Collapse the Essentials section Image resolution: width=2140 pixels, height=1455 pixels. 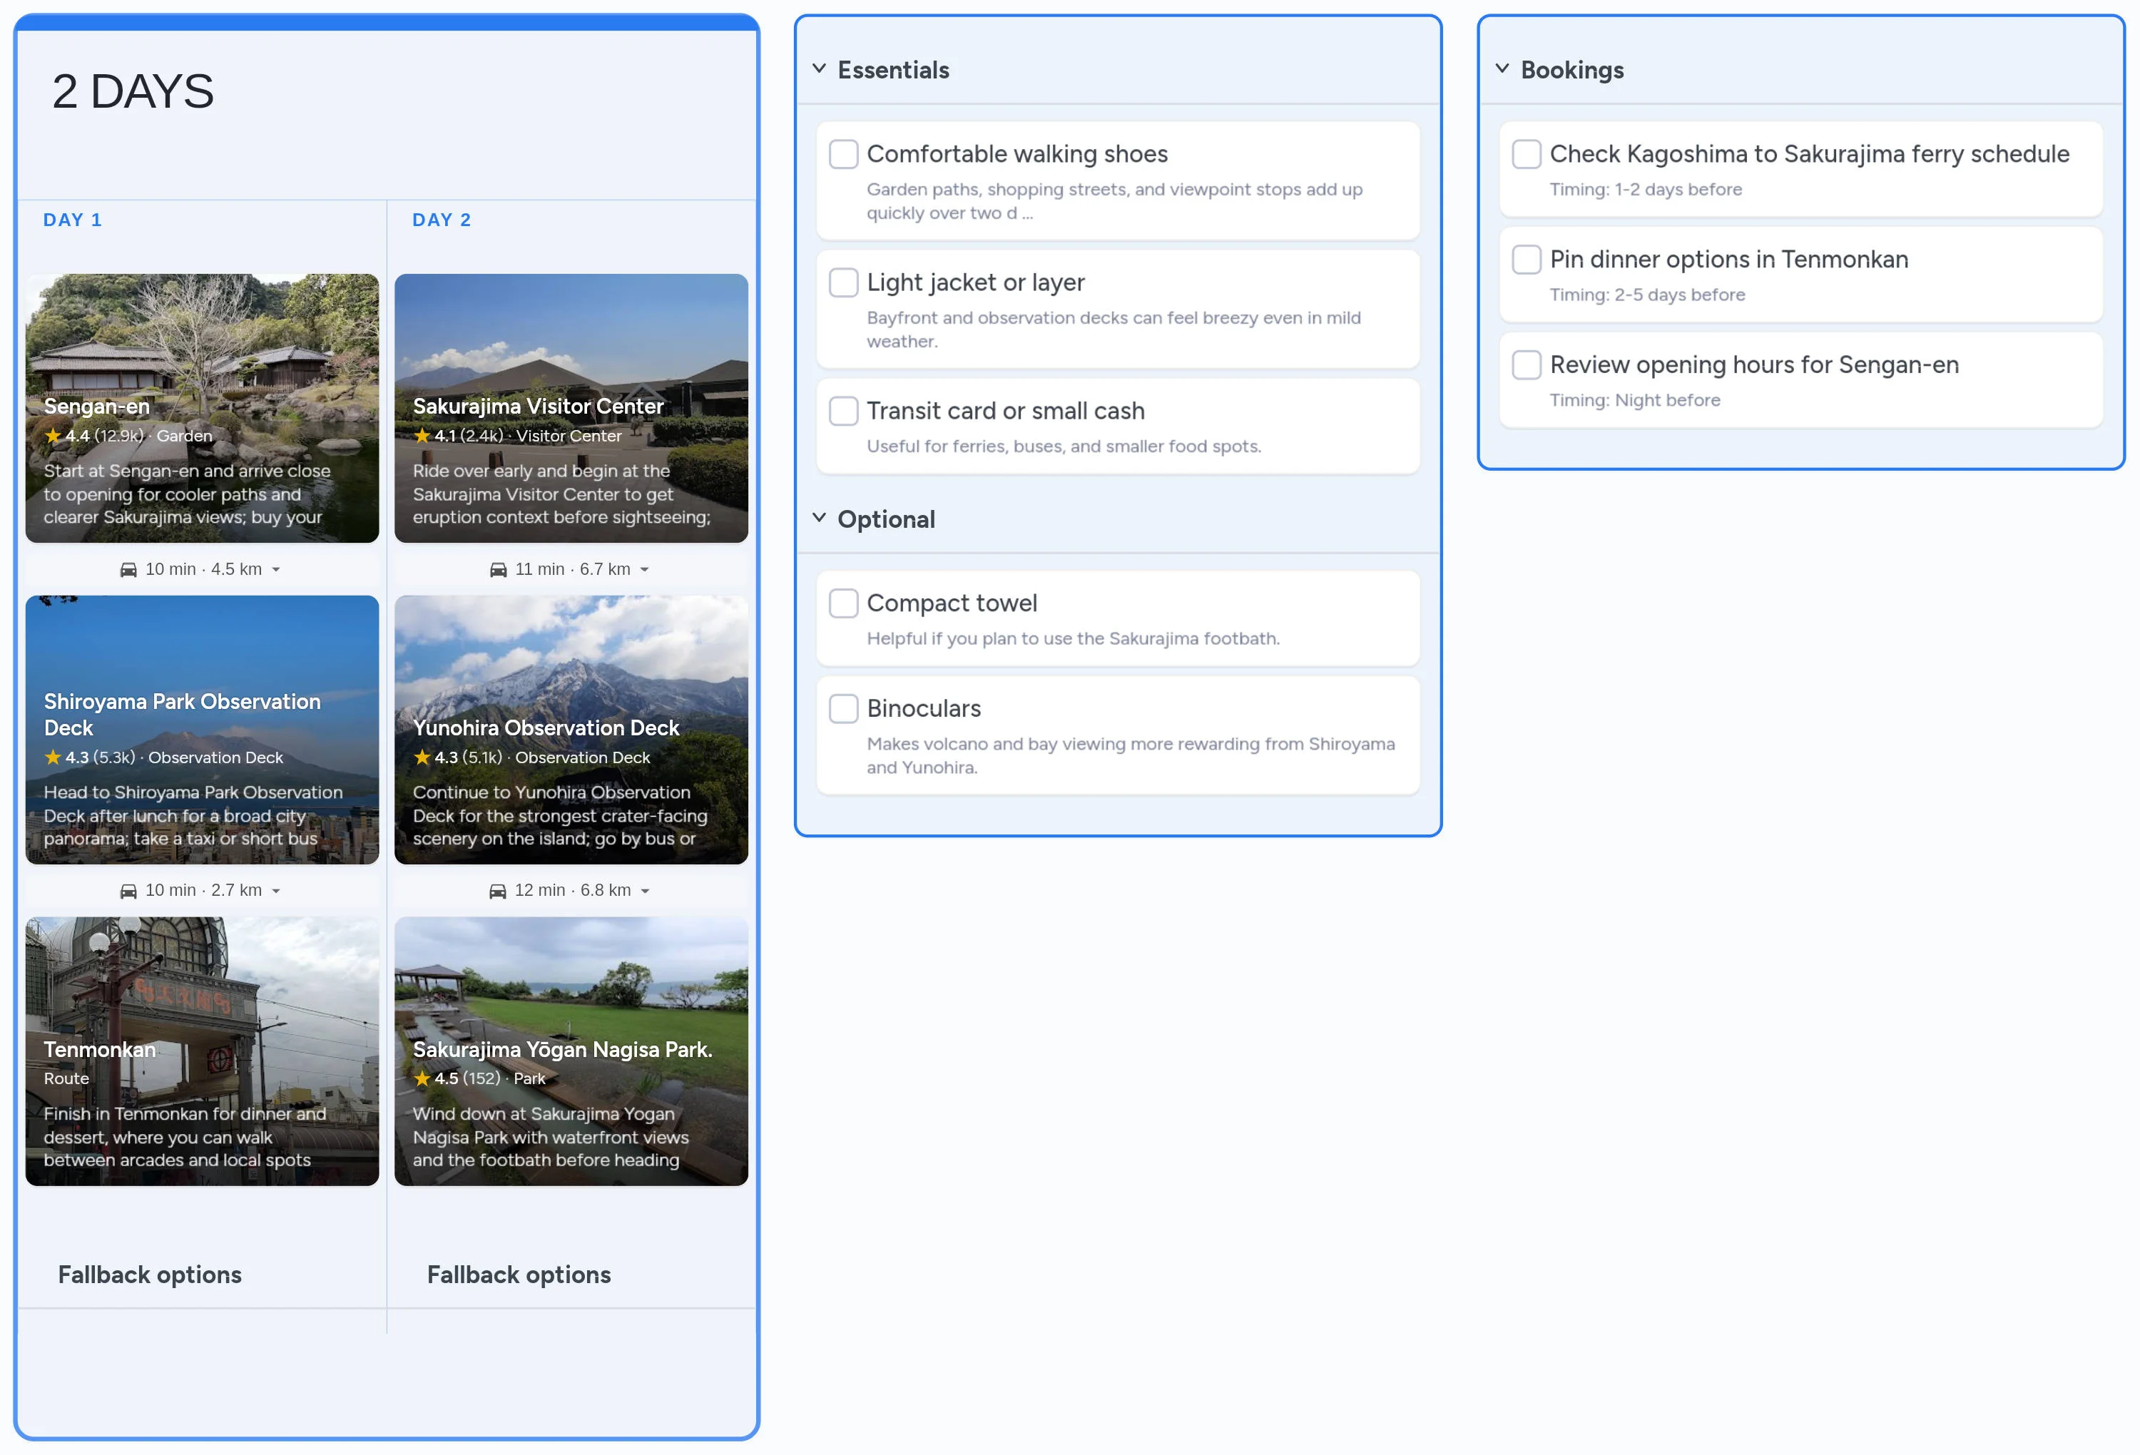click(819, 69)
